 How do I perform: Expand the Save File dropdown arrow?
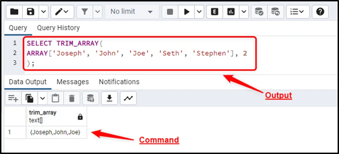coord(43,12)
